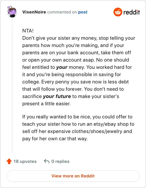Click the "NTA!" verdict text
The image size is (146, 188).
tap(28, 31)
